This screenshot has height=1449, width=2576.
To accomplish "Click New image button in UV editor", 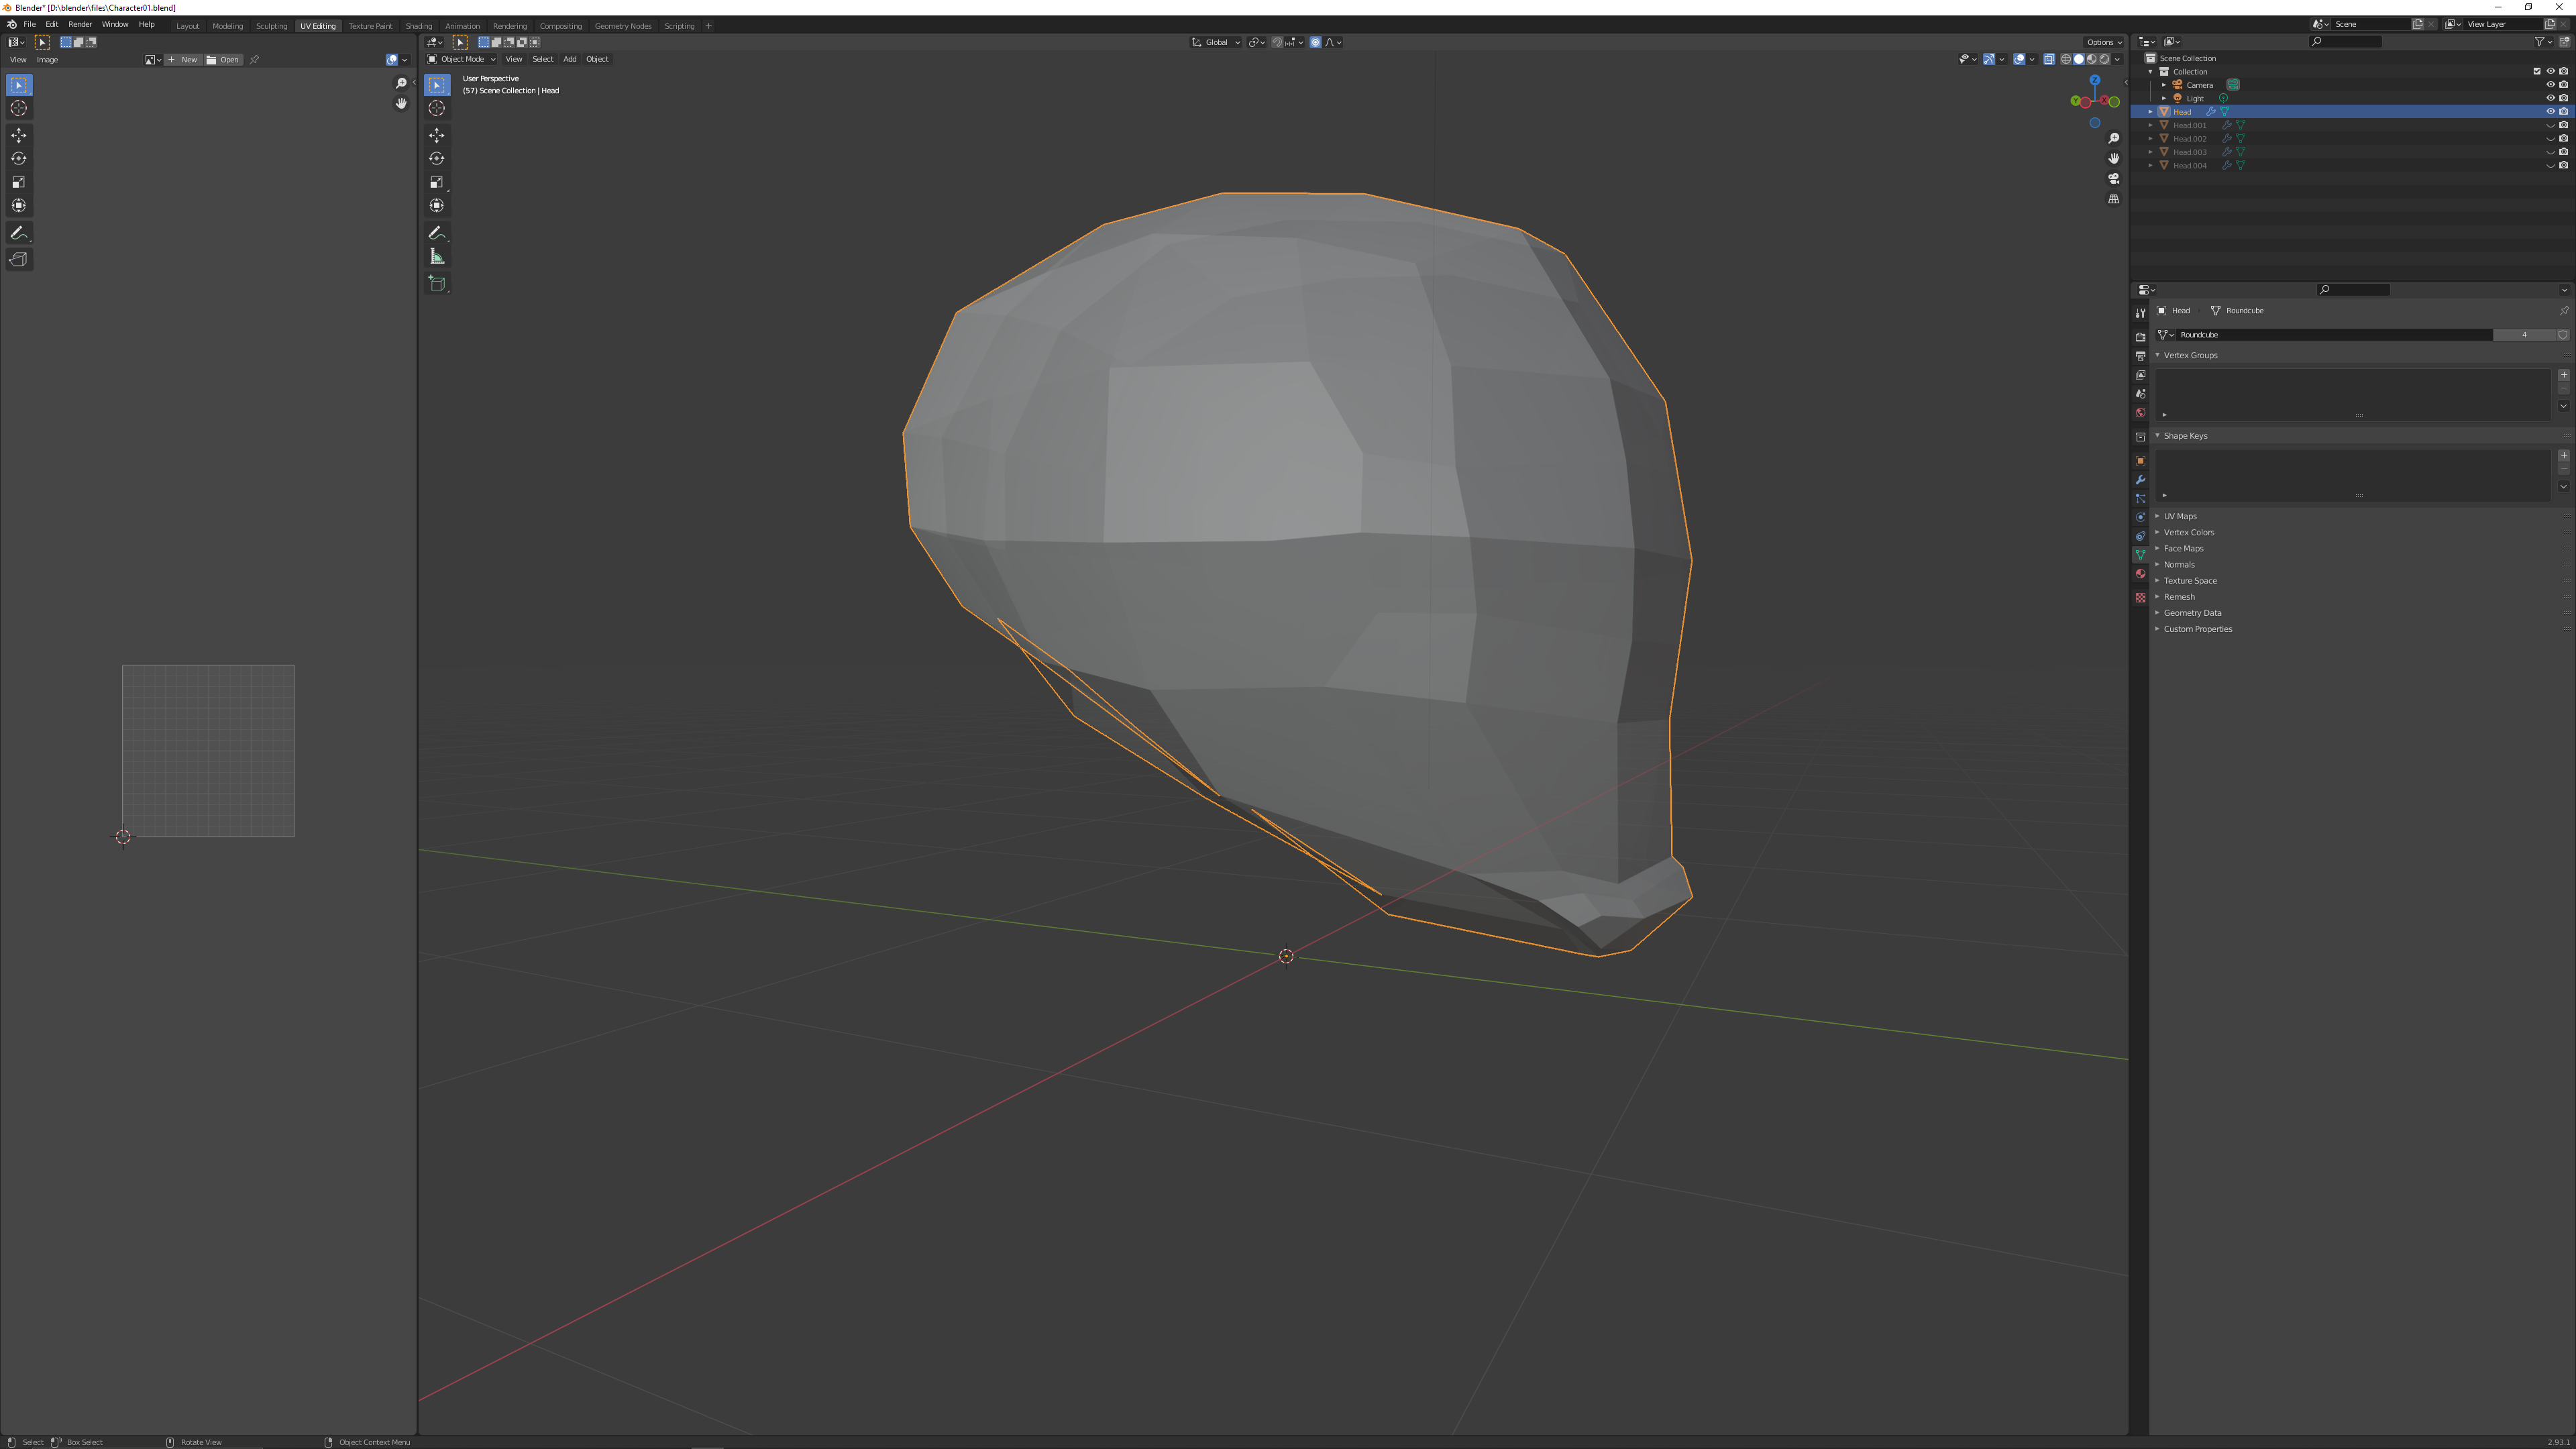I will (x=183, y=60).
